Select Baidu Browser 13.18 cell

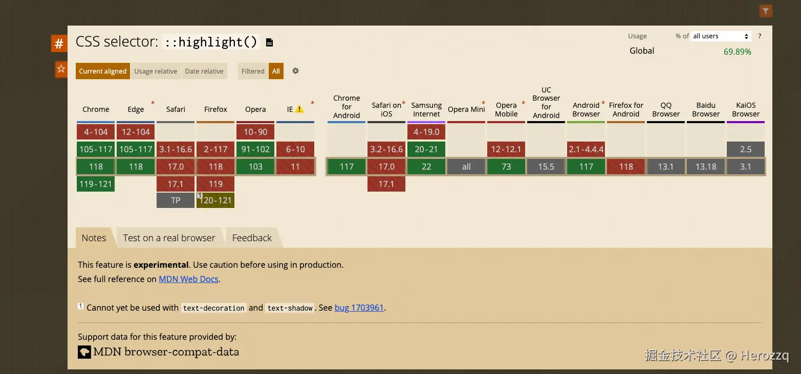(x=706, y=167)
